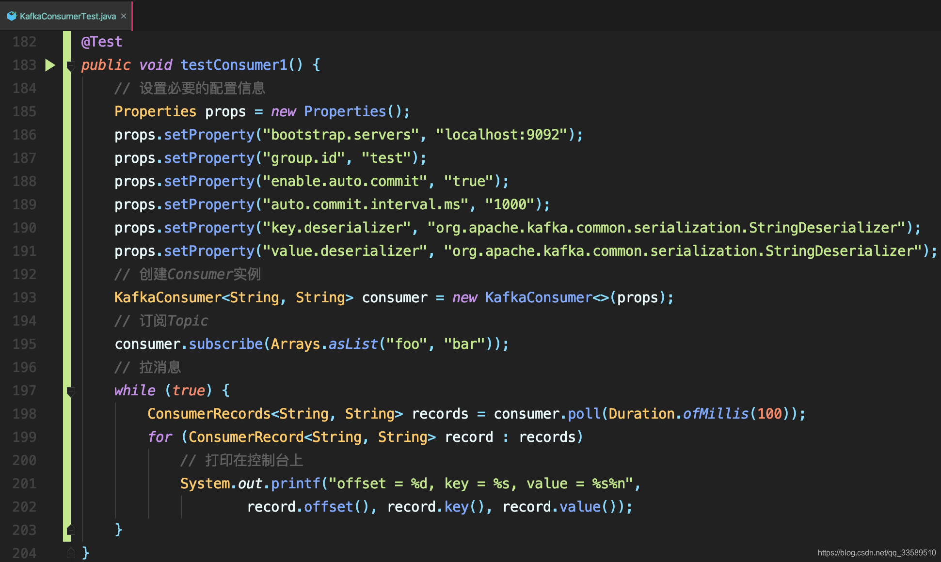The width and height of the screenshot is (941, 562).
Task: Click fold end marker at line 204
Action: [x=71, y=553]
